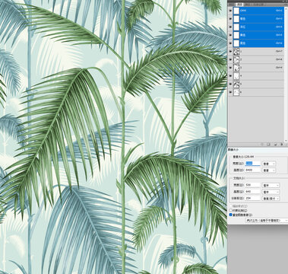Load channel as selection icon in Channels panel

click(x=263, y=144)
